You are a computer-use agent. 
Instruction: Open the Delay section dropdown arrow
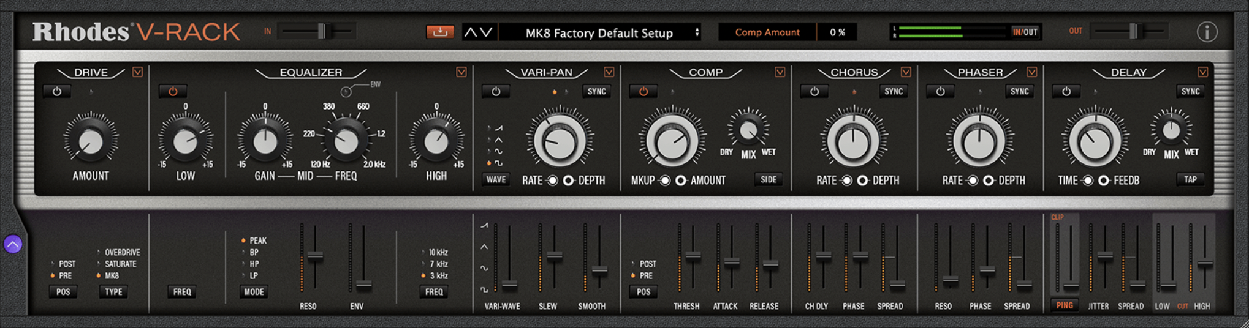point(1203,72)
